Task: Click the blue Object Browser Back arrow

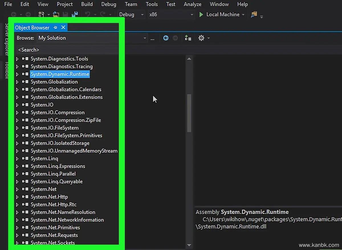Action: (166, 38)
